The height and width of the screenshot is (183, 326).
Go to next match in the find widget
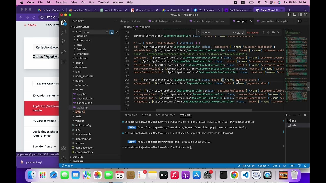click(x=268, y=32)
